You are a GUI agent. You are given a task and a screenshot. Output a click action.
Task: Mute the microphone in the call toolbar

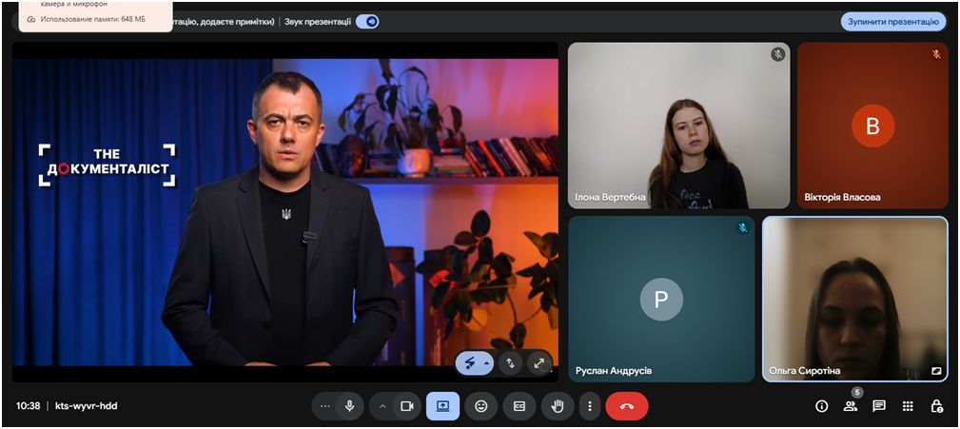[x=349, y=406]
